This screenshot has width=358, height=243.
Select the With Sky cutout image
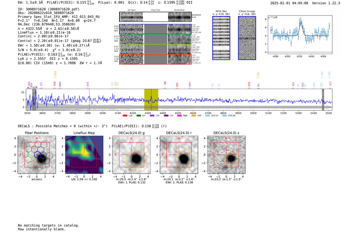221,38
